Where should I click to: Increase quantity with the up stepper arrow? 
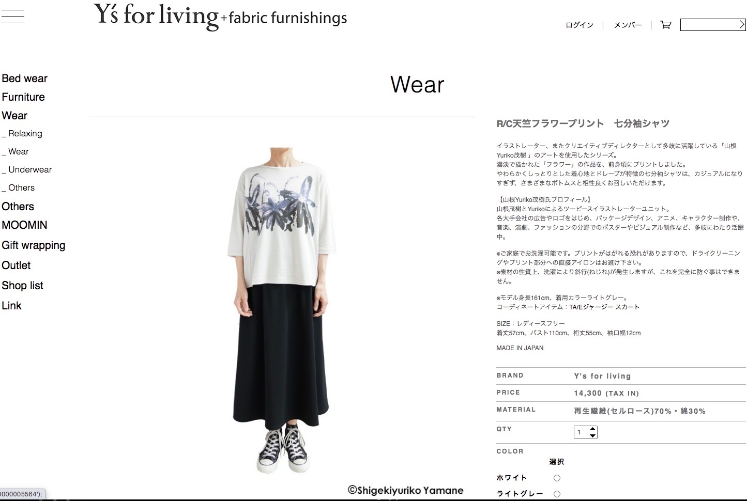pyautogui.click(x=592, y=429)
